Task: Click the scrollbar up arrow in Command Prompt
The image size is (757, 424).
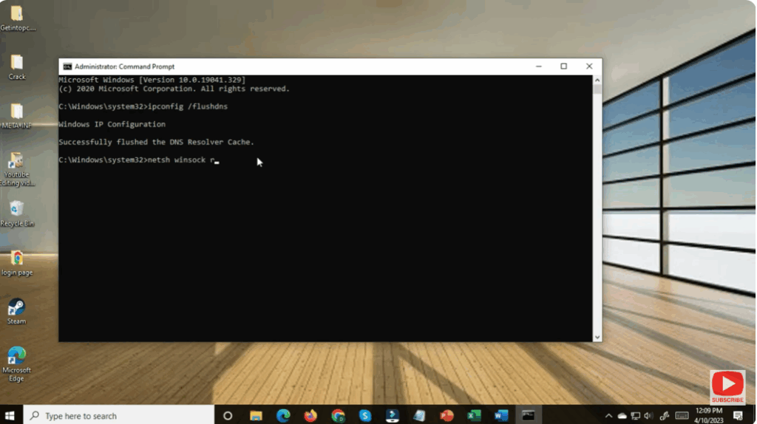Action: (597, 80)
